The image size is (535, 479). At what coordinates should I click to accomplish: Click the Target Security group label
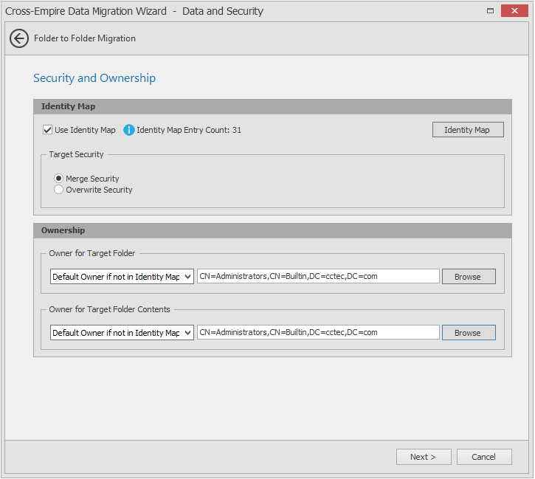(x=76, y=154)
